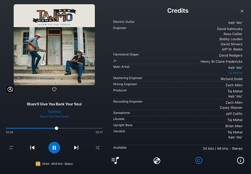Screen dimensions: 251x174
Task: Favorite the track with the heart icon
Action: pyautogui.click(x=54, y=89)
